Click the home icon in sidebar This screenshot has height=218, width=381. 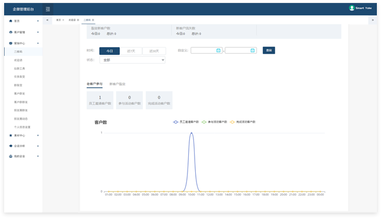click(11, 21)
